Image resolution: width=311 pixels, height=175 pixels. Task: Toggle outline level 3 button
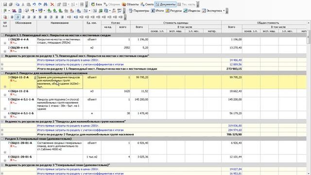29,17
